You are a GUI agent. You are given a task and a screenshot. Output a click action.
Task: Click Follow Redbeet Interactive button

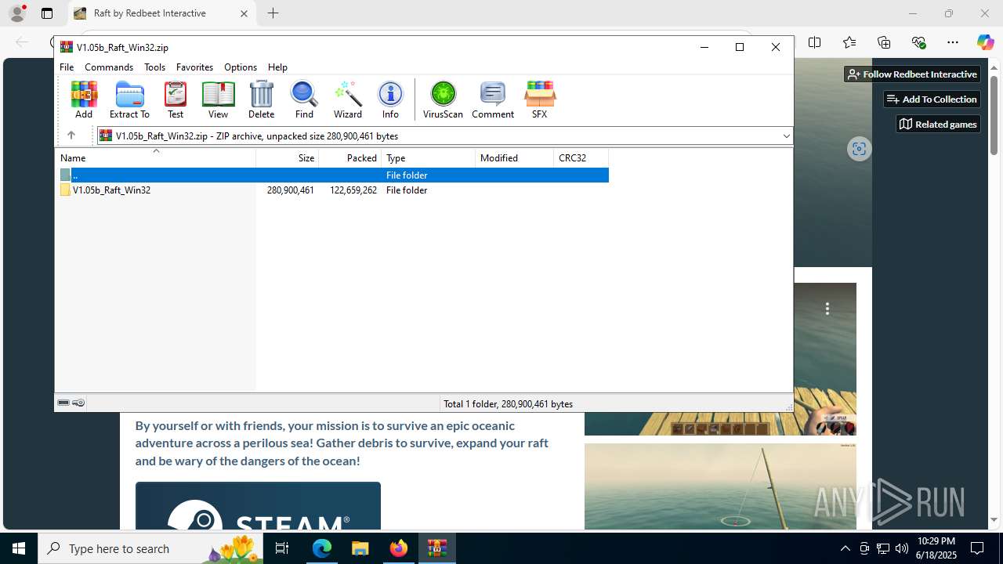pyautogui.click(x=912, y=74)
